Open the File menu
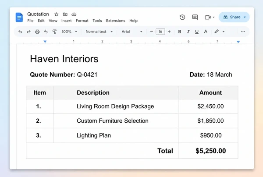This screenshot has height=177, width=263. [30, 21]
